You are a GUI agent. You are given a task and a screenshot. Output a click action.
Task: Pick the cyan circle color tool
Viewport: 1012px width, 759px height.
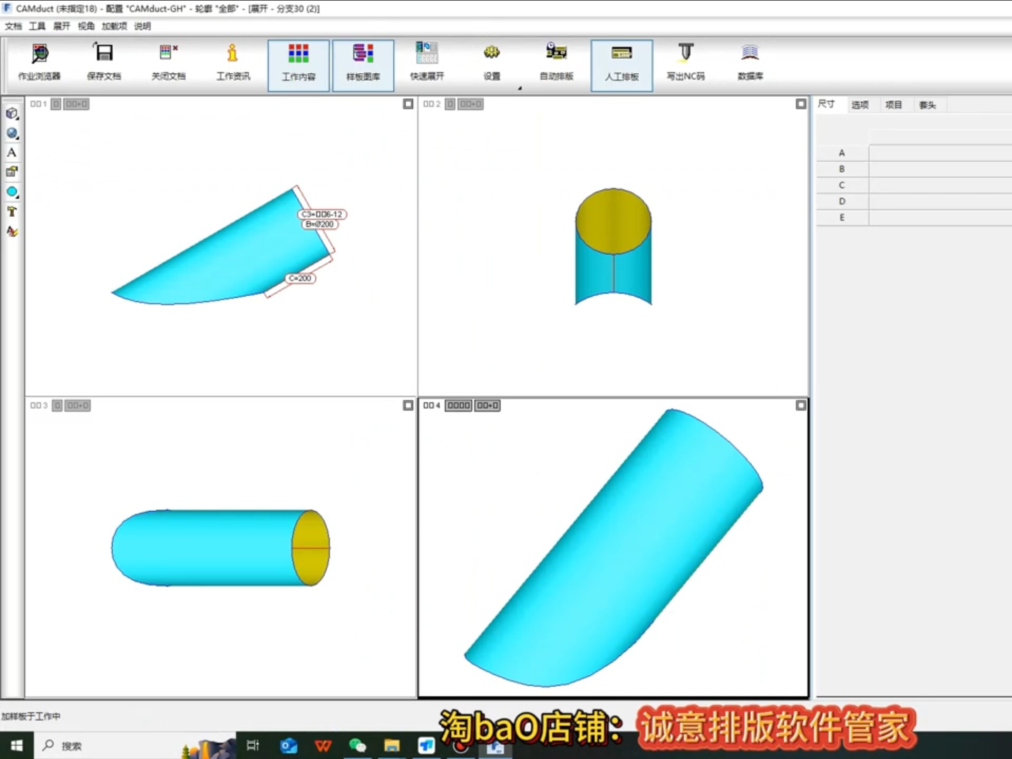click(x=12, y=192)
